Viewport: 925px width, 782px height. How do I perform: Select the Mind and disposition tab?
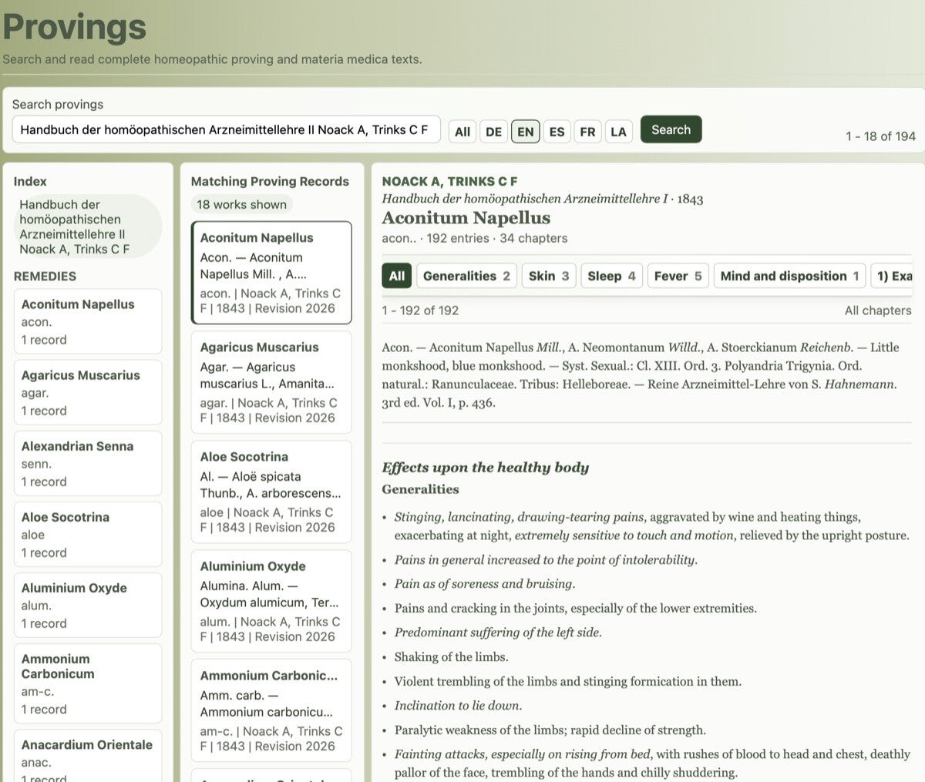pyautogui.click(x=789, y=276)
